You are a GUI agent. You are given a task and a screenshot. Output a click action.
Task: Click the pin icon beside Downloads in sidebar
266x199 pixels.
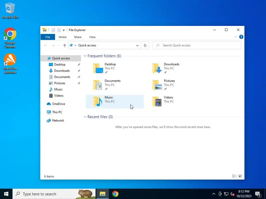(79, 71)
